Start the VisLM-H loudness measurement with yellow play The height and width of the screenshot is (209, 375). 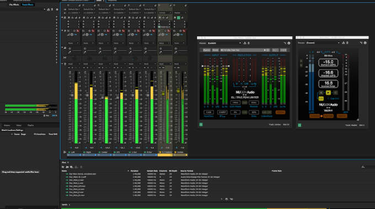tap(328, 92)
